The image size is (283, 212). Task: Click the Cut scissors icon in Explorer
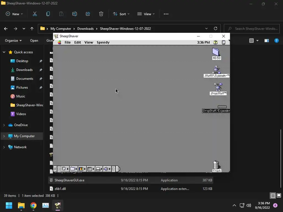click(35, 14)
